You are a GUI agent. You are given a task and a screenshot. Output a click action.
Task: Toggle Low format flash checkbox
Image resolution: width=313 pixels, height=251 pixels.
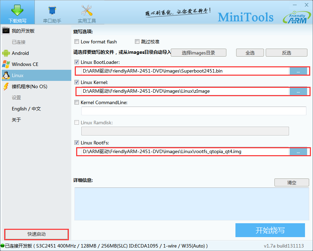click(x=77, y=41)
